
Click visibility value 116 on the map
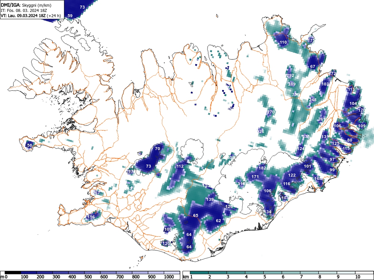pos(286,184)
